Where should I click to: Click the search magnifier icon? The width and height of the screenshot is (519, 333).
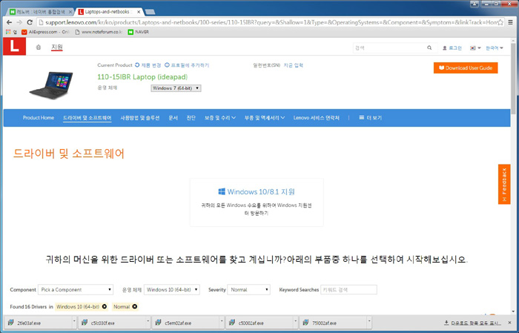(x=429, y=47)
